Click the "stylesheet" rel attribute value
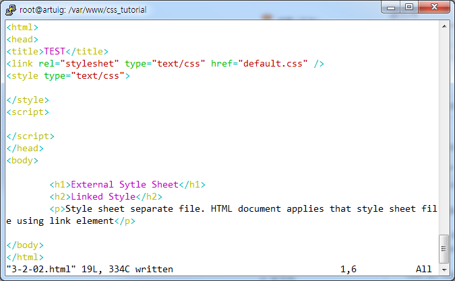Viewport: 455px width, 281px height. [90, 63]
